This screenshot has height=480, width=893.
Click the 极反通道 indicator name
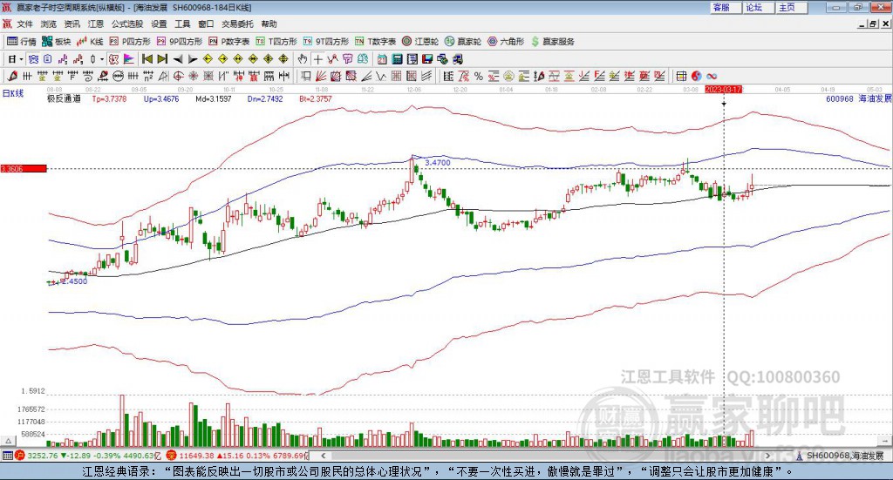click(x=64, y=98)
